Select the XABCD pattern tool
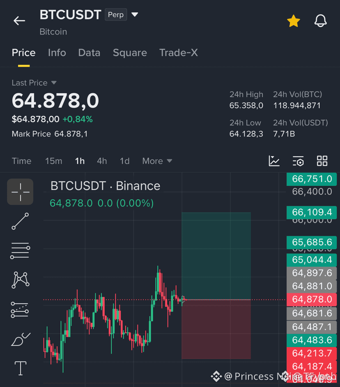 tap(21, 280)
